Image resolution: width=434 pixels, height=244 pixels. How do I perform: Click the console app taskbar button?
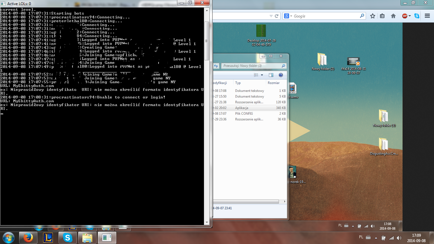pos(107,237)
